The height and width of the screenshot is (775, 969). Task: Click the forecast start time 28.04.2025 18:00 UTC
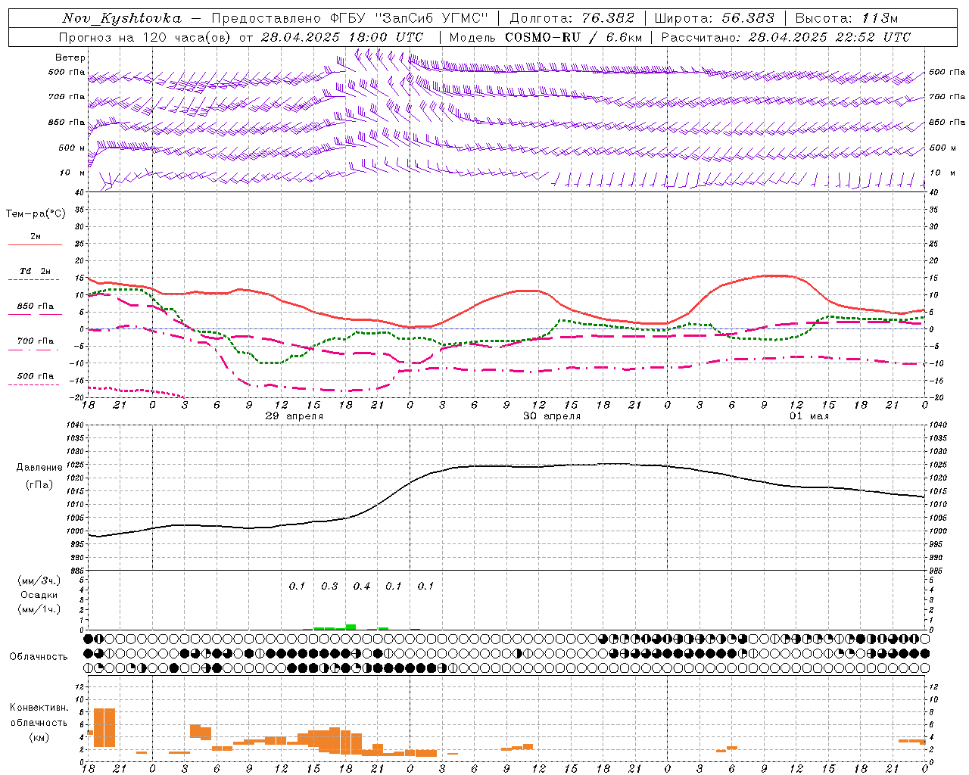[x=342, y=37]
